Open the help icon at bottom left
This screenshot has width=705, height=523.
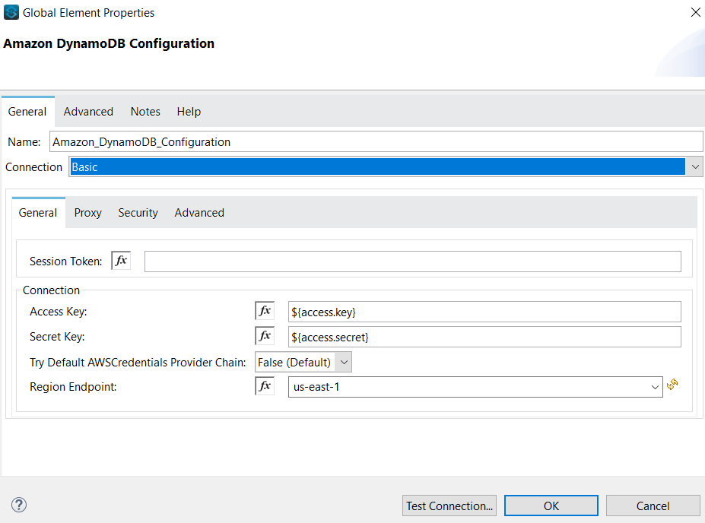(x=18, y=504)
